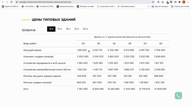Click the length column header 60
The image size is (191, 107).
[x=161, y=44]
